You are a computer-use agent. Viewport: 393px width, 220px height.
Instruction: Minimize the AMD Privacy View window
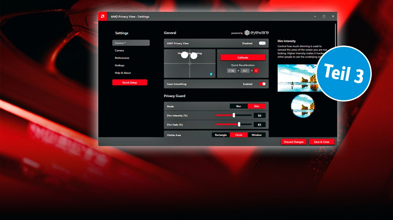[315, 16]
